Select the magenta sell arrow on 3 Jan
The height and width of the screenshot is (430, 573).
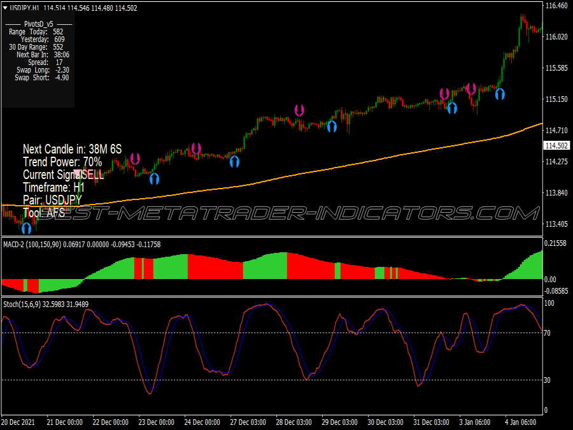(471, 89)
